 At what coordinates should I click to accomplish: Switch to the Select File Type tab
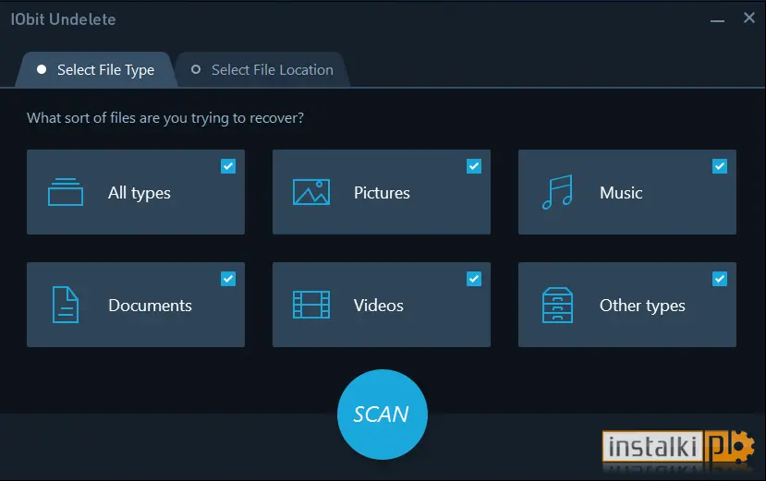pos(96,70)
